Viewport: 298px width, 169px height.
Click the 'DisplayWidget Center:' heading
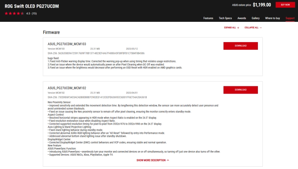pos(59,139)
